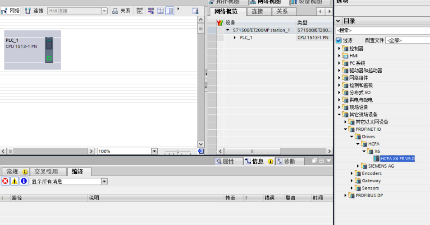Screen dimensions: 430x225
Task: Toggle the yellow warning message filter icon
Action: (x=15, y=181)
